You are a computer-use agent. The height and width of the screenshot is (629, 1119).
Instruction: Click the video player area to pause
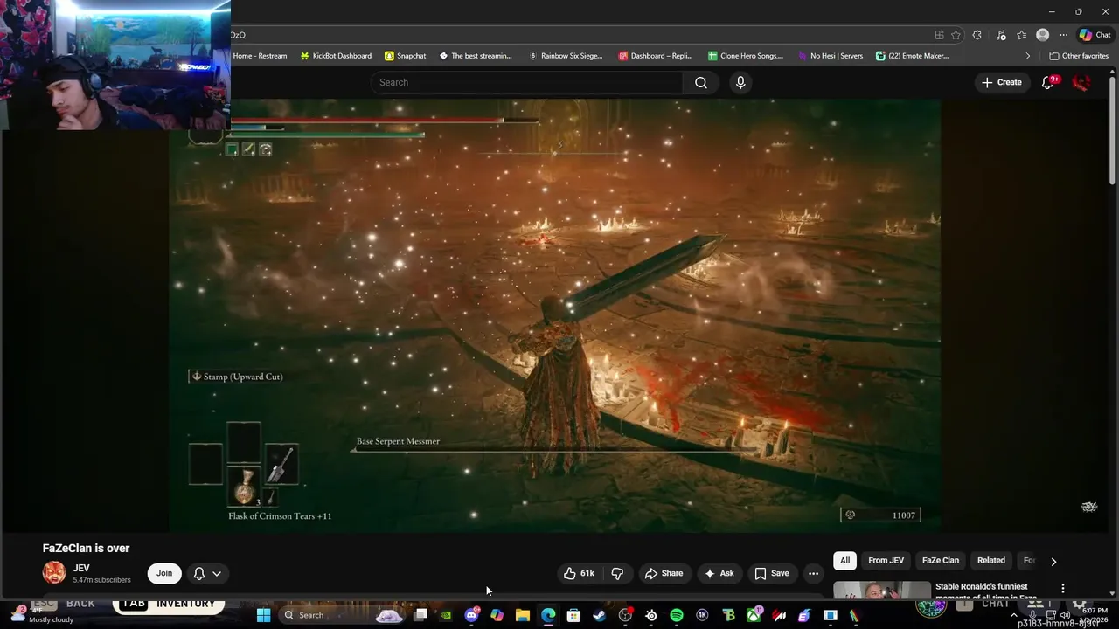coord(555,314)
